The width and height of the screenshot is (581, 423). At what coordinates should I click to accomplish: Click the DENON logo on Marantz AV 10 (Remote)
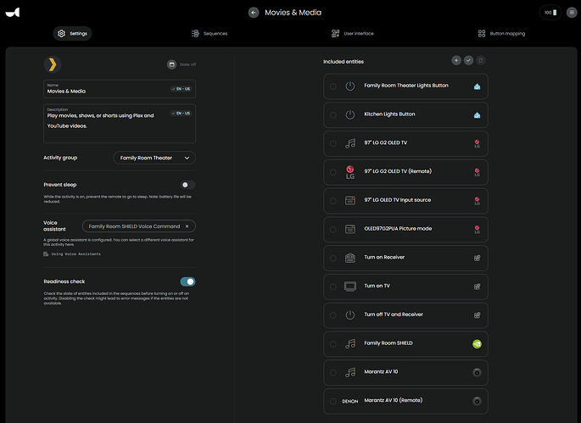tap(350, 402)
